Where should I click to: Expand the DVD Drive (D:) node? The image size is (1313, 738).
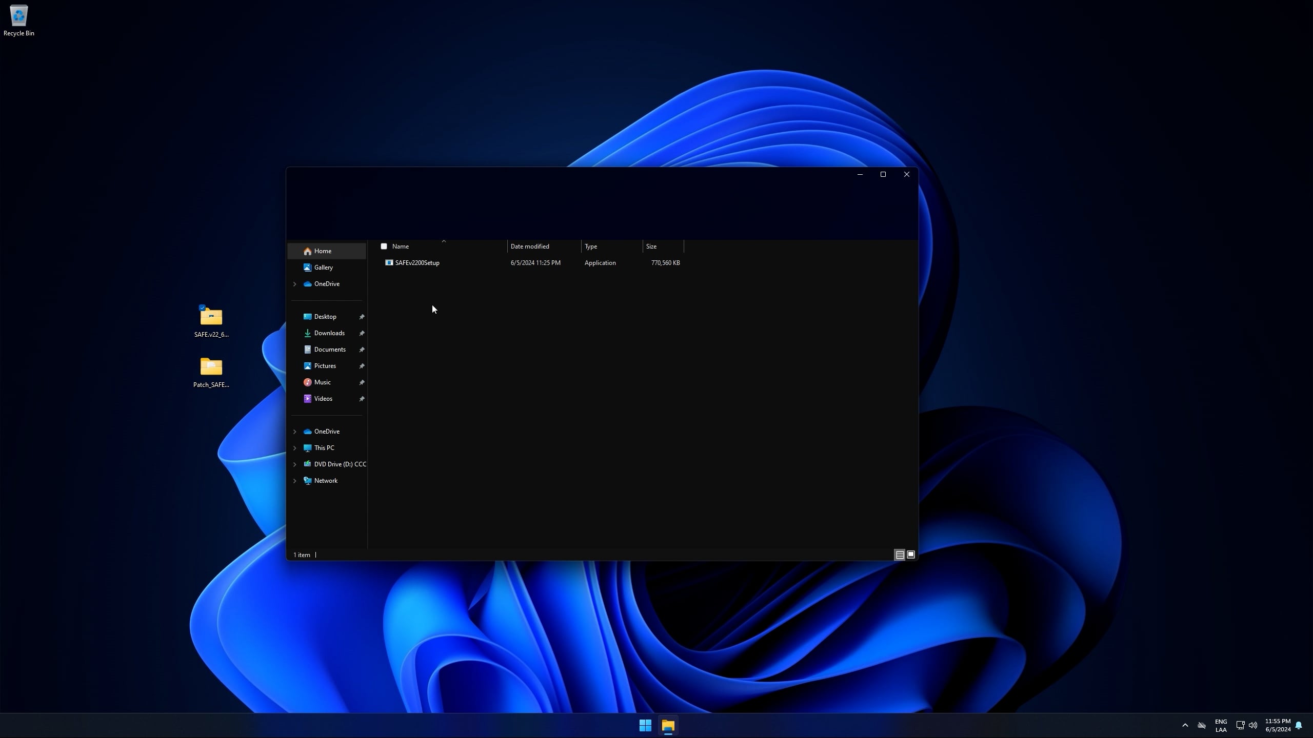click(295, 464)
